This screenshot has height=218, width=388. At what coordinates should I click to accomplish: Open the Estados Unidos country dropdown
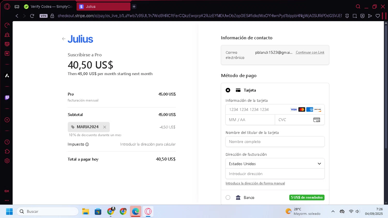pyautogui.click(x=275, y=164)
